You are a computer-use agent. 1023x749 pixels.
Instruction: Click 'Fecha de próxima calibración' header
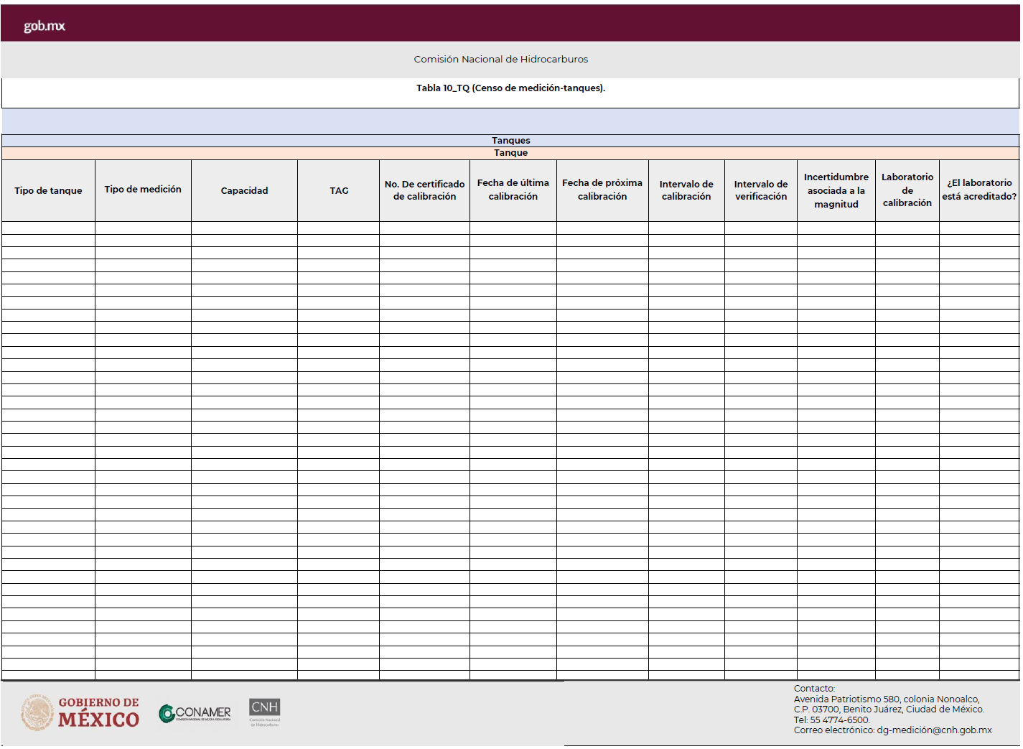[602, 190]
